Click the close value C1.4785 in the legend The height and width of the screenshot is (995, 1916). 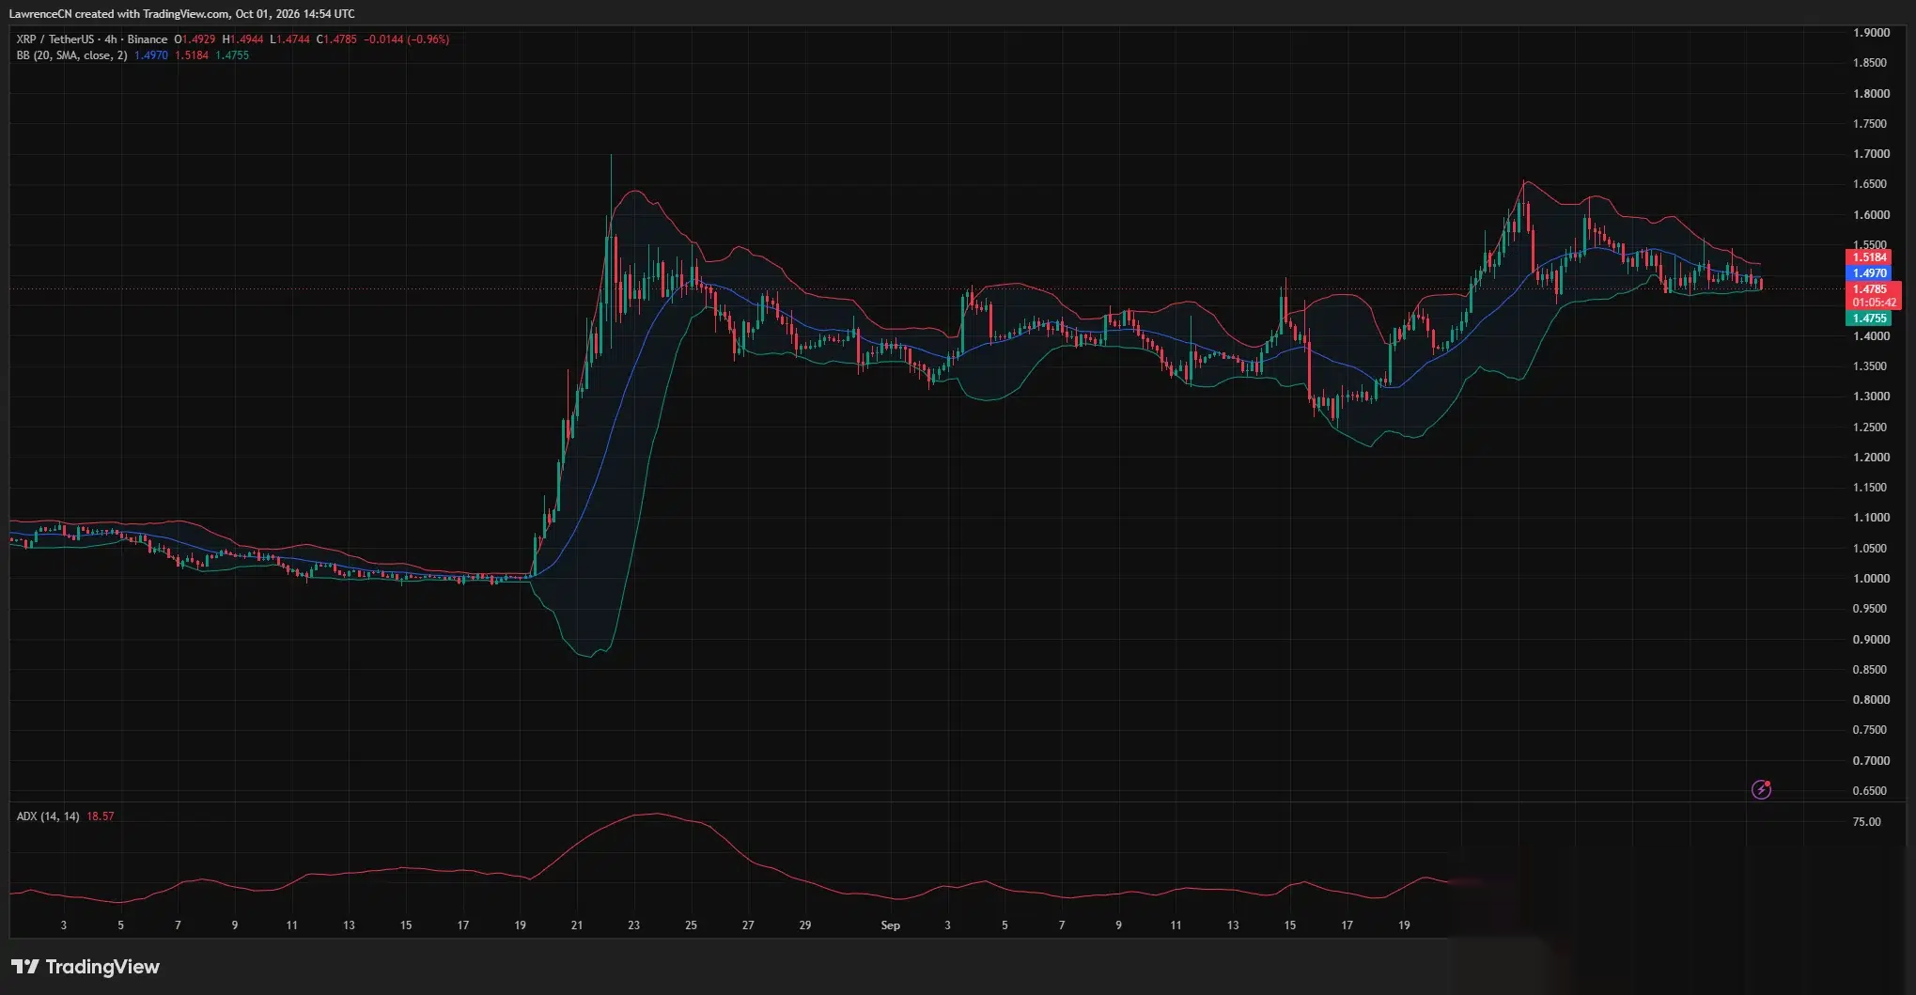point(336,39)
